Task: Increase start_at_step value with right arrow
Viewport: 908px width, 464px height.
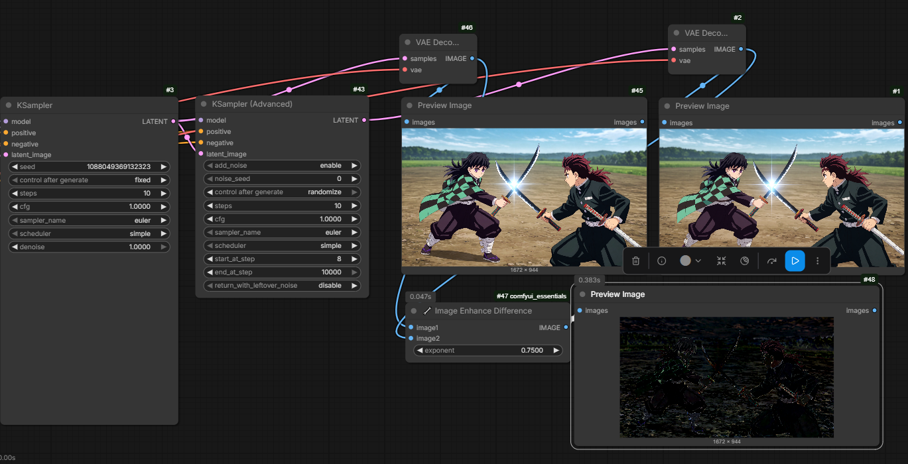Action: point(354,259)
